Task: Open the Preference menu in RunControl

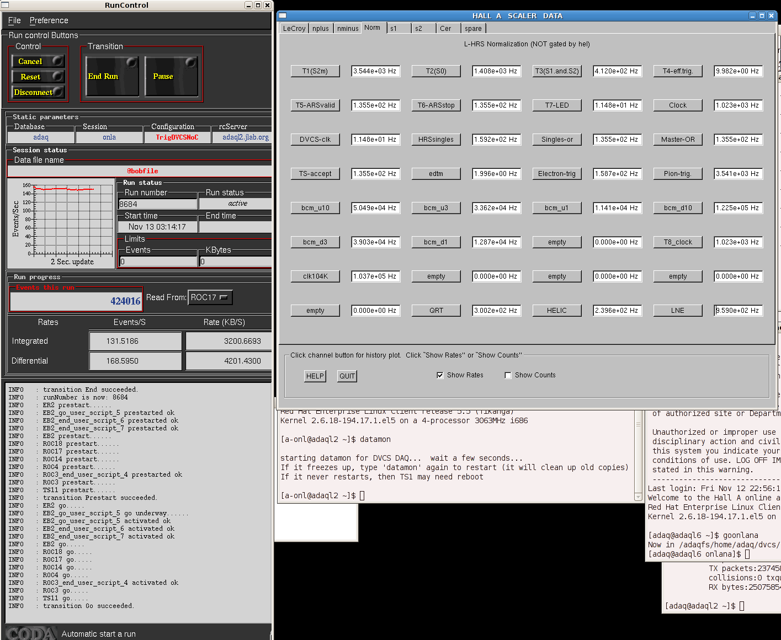Action: point(49,20)
